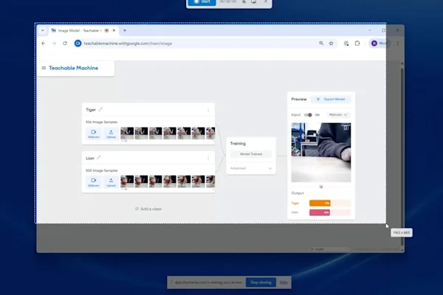Go back with the browser back arrow
This screenshot has height=295, width=443.
(x=44, y=44)
